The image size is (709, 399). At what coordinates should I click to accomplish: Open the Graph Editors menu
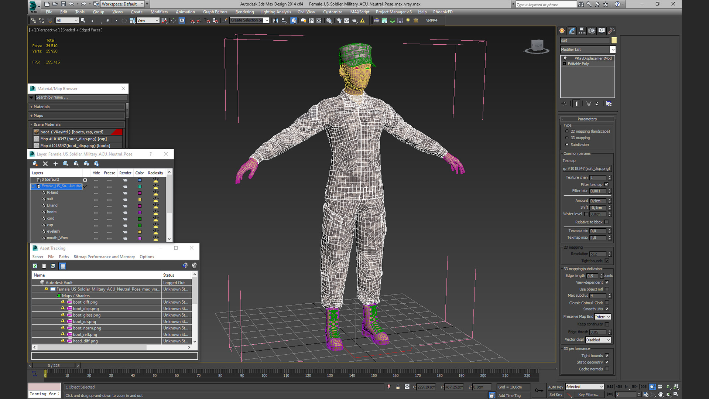coord(215,12)
